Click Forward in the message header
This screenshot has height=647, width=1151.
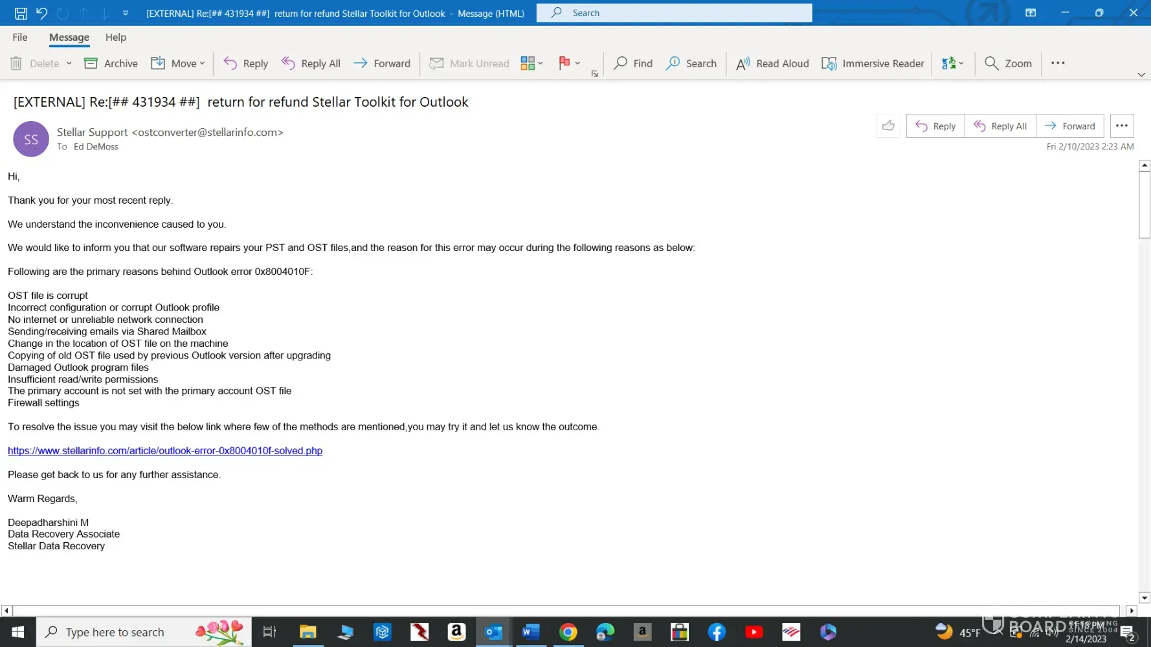coord(1070,126)
